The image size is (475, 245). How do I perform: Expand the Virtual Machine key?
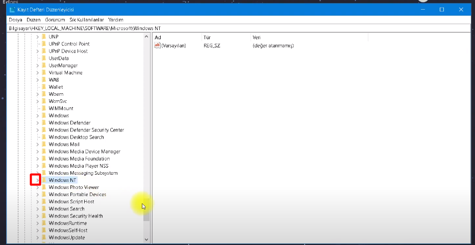[x=38, y=73]
